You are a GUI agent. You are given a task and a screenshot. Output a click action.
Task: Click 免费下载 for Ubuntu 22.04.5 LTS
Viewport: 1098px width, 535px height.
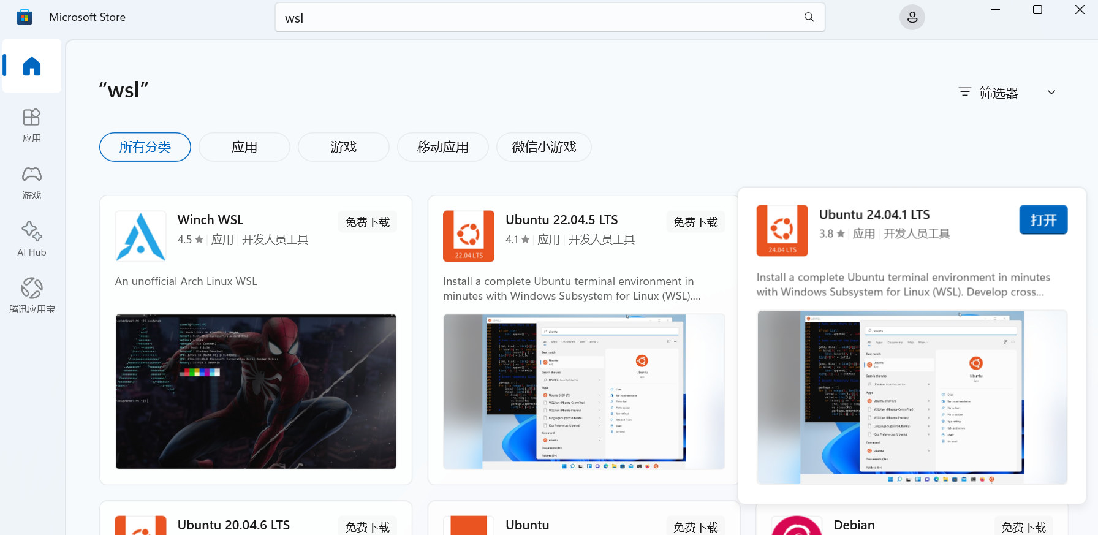point(695,222)
